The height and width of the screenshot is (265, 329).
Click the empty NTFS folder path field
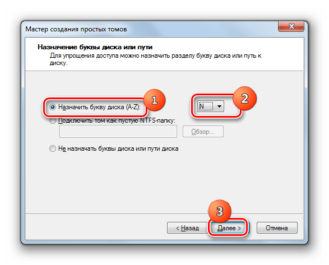tap(118, 132)
